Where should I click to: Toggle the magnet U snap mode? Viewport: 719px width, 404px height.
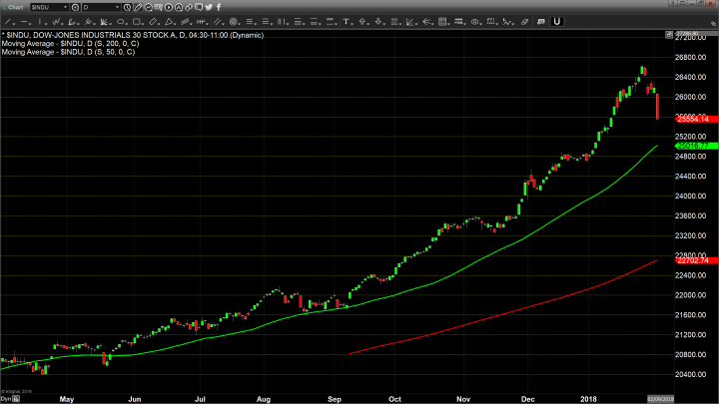(x=556, y=22)
